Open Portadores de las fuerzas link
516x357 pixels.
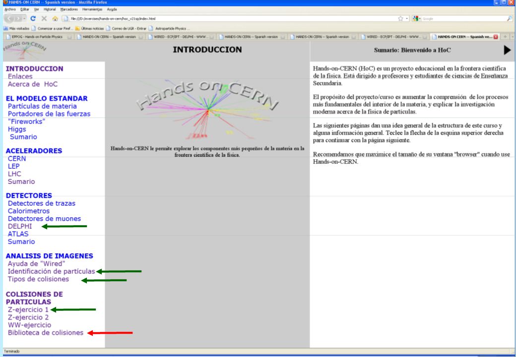49,114
